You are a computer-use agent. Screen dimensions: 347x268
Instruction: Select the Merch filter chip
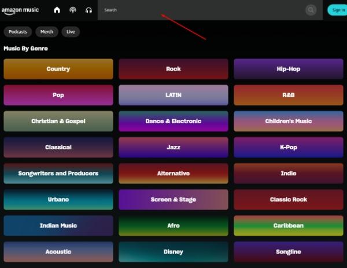coord(47,32)
